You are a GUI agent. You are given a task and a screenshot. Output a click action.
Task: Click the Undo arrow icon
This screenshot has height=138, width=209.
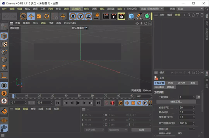[6, 16]
